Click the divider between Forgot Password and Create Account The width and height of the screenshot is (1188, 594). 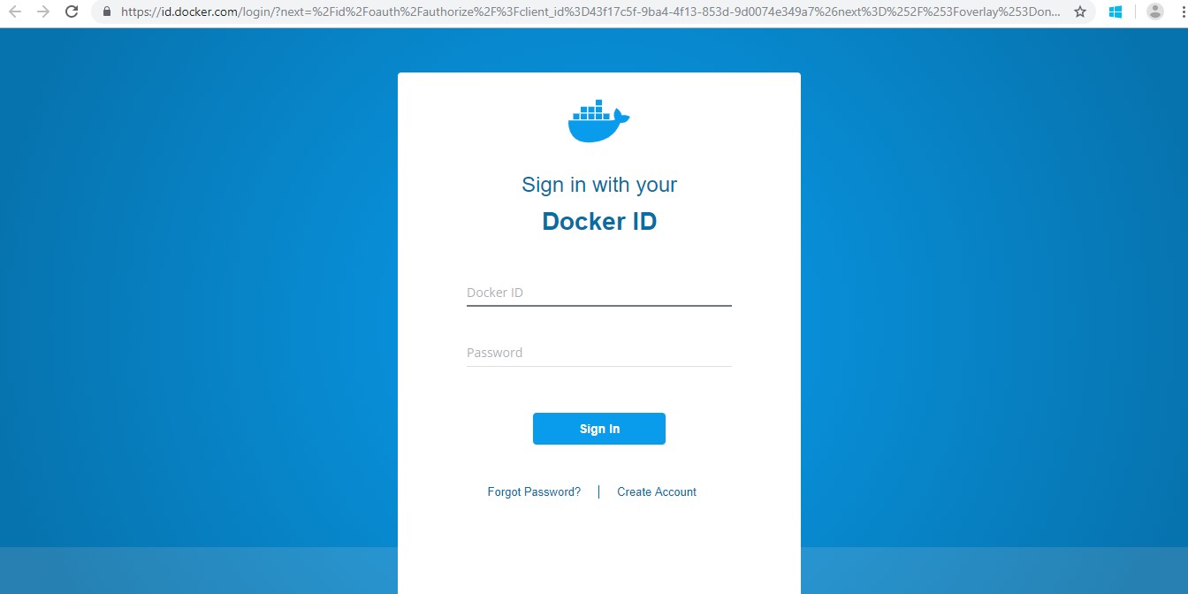598,491
